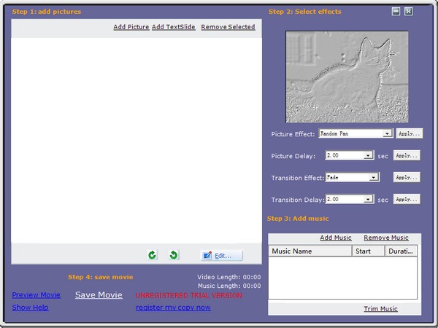Viewport: 438px width, 328px height.
Task: Select the Music Name column header
Action: (x=310, y=251)
